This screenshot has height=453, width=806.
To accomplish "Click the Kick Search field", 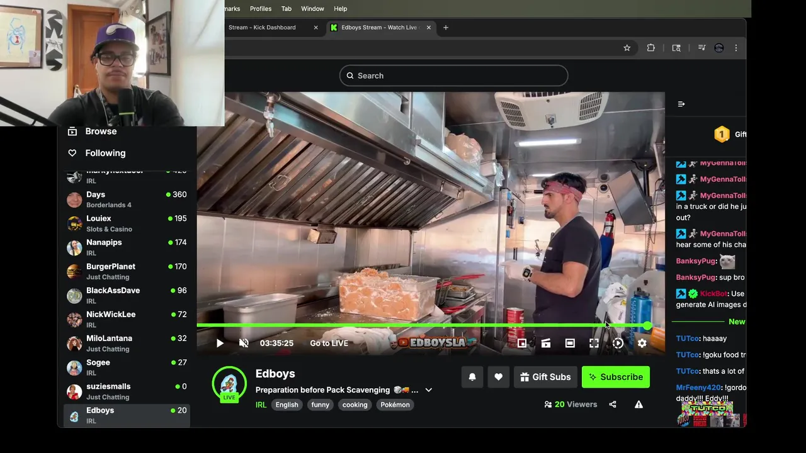I will tap(453, 75).
